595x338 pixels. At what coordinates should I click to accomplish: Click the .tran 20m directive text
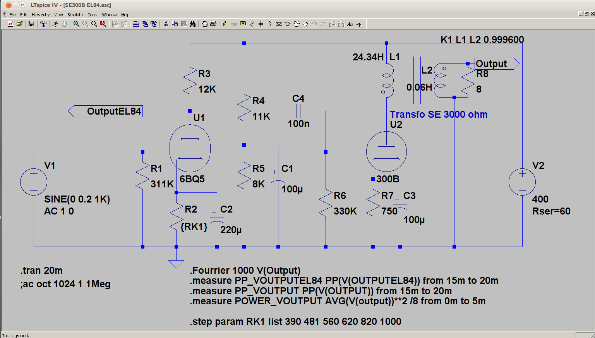pos(41,270)
